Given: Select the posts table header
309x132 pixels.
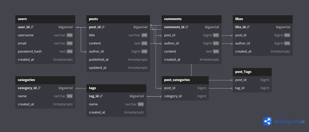Looking at the screenshot, I should (x=118, y=19).
